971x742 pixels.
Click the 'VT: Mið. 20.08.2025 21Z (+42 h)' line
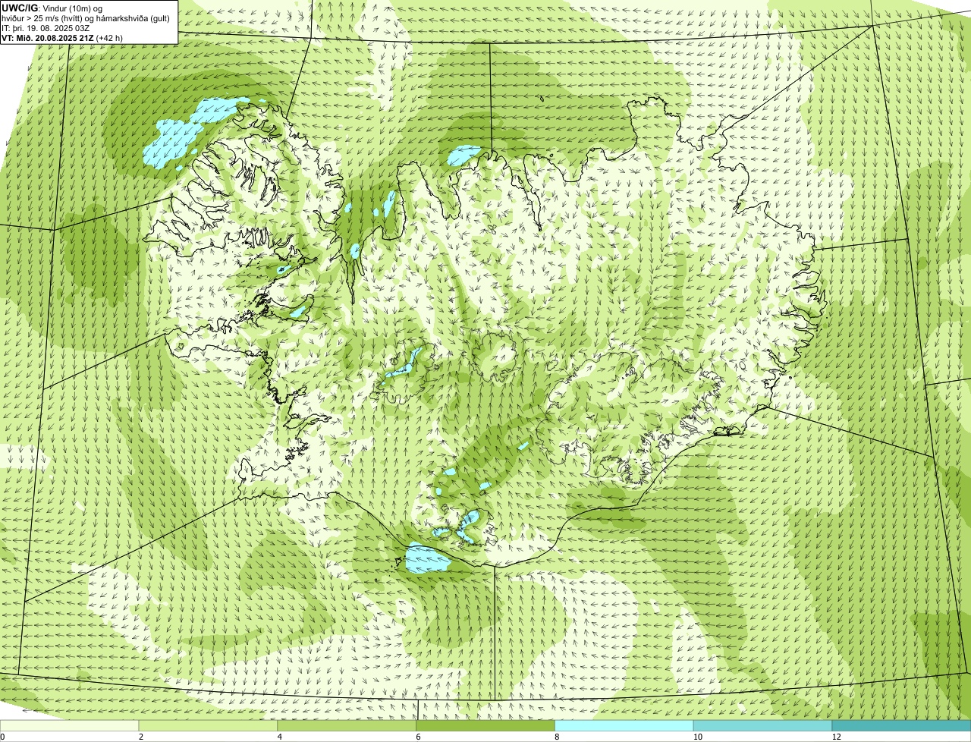[x=62, y=37]
